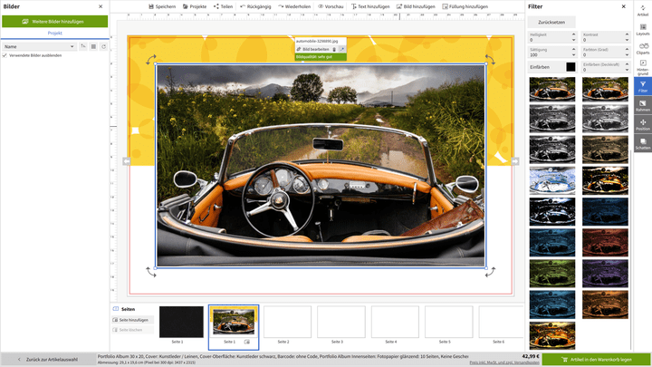Open the Schatten panel
Image resolution: width=652 pixels, height=367 pixels.
click(x=642, y=143)
